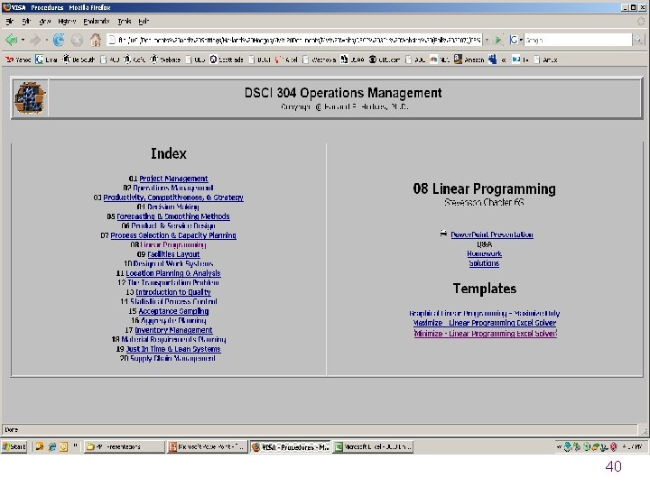The image size is (650, 487).
Task: Open 07 Process Selection & Capacity Planning
Action: pos(173,235)
